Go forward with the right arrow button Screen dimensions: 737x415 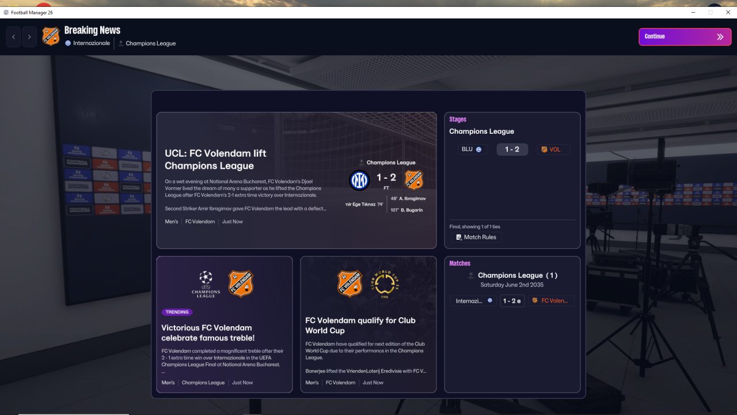pos(29,37)
